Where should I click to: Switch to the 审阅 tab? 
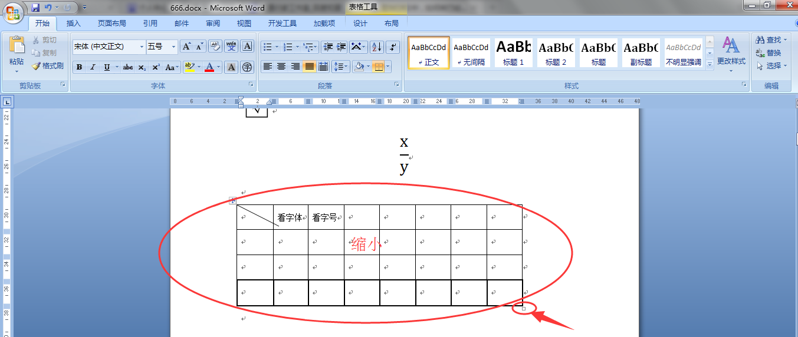213,24
